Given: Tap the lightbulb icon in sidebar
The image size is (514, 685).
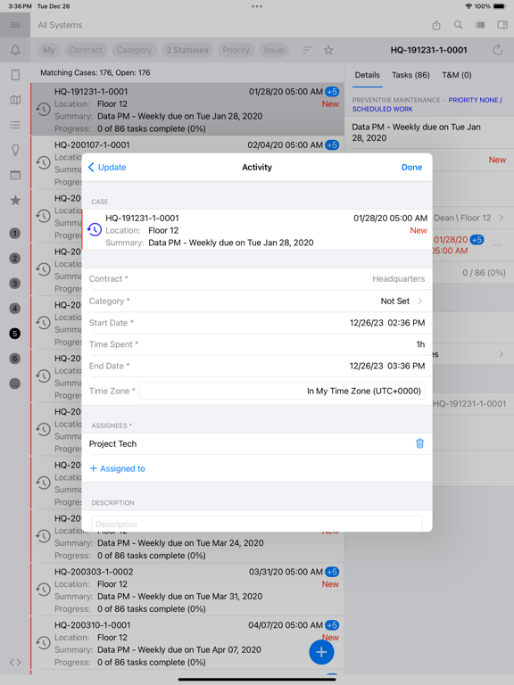Looking at the screenshot, I should 15,150.
